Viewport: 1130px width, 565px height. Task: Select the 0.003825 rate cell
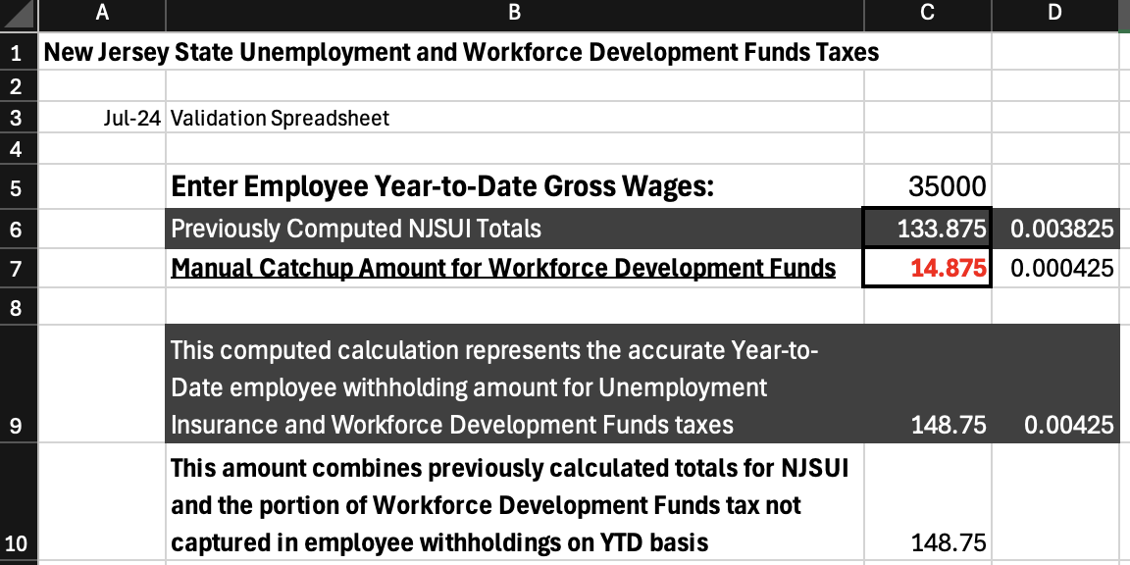pos(1055,228)
